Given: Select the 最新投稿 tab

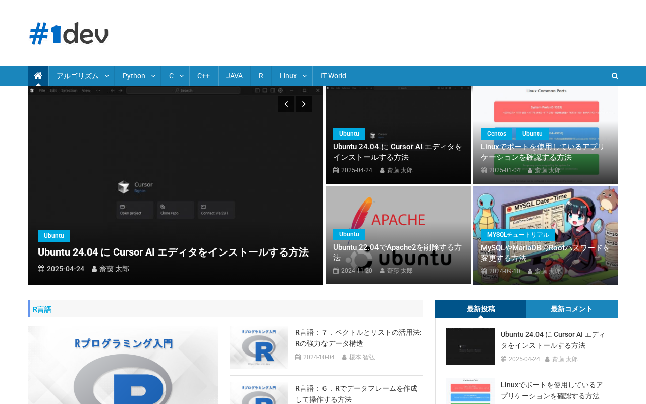Looking at the screenshot, I should 480,309.
